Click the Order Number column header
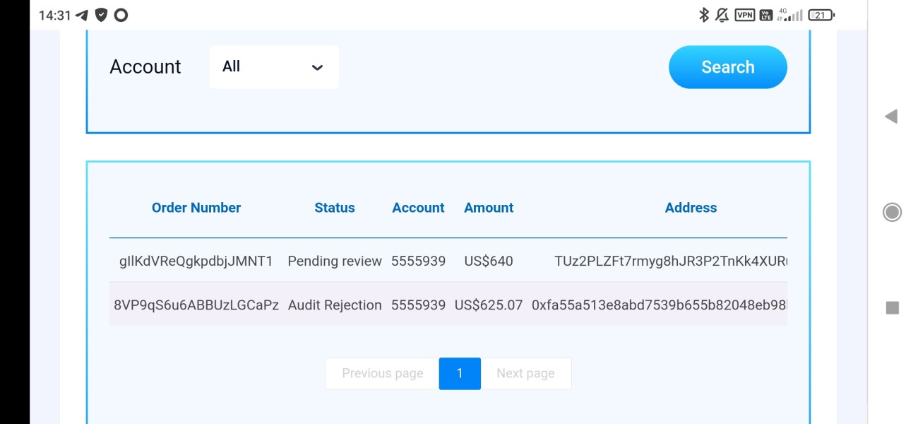 (196, 208)
